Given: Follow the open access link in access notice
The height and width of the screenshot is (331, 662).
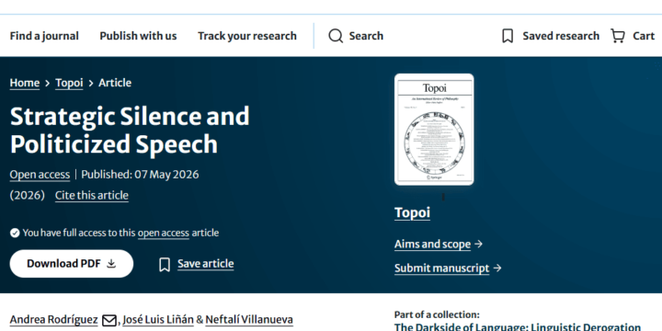Looking at the screenshot, I should click(x=164, y=233).
